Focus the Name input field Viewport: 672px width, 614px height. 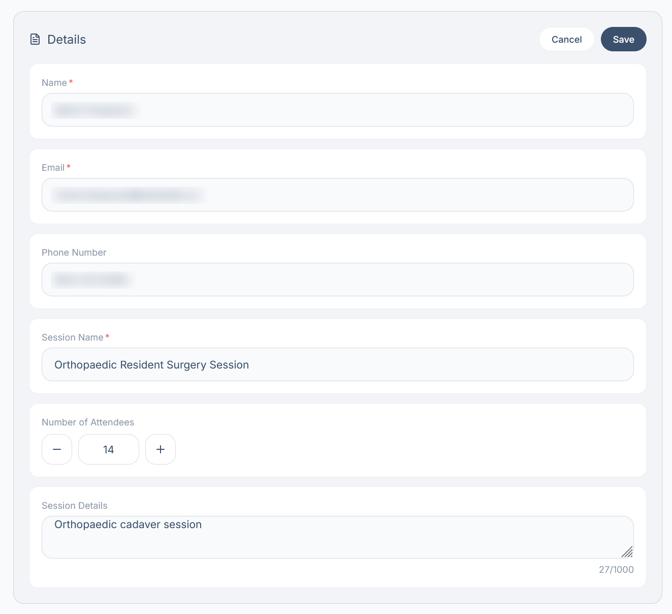click(x=338, y=110)
